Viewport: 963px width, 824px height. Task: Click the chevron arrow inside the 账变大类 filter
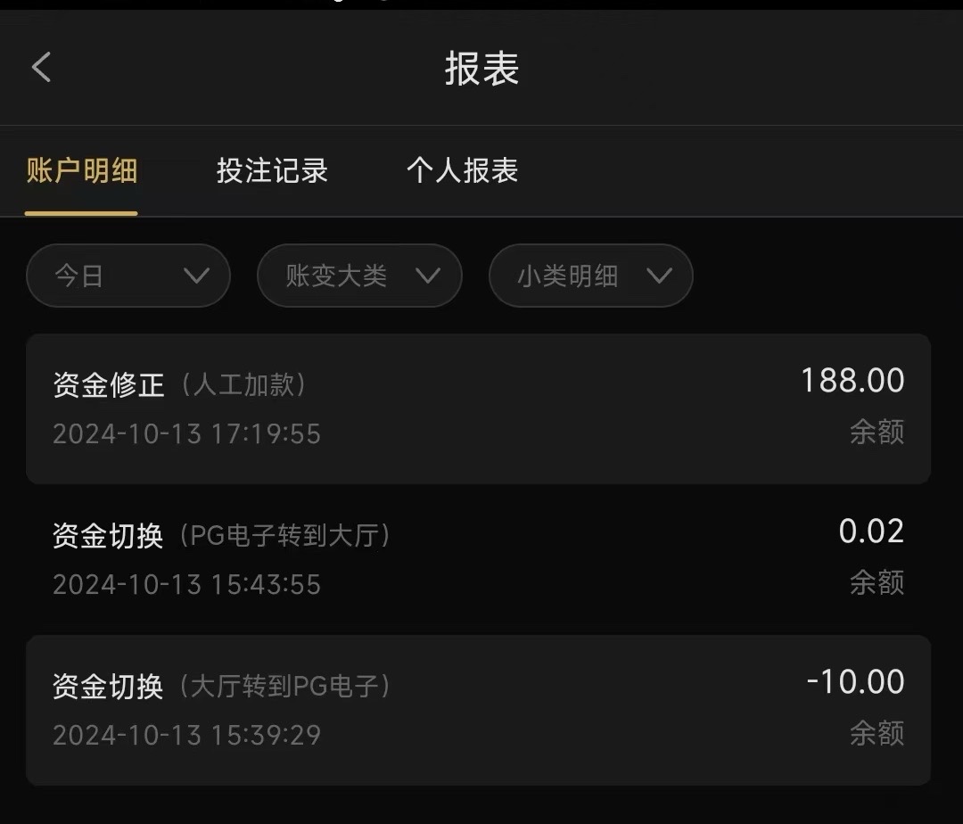click(x=428, y=276)
